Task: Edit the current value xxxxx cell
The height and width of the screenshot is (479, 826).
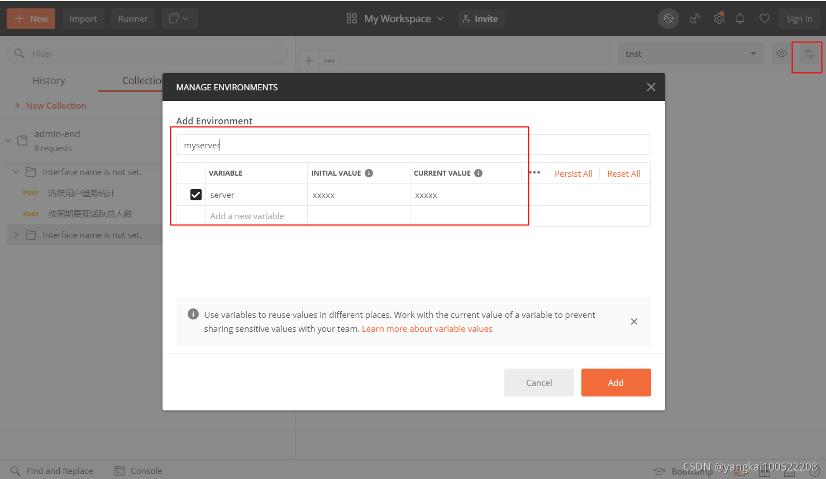Action: (x=466, y=195)
